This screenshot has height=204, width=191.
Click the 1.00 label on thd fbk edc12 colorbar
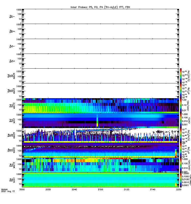coord(184,100)
